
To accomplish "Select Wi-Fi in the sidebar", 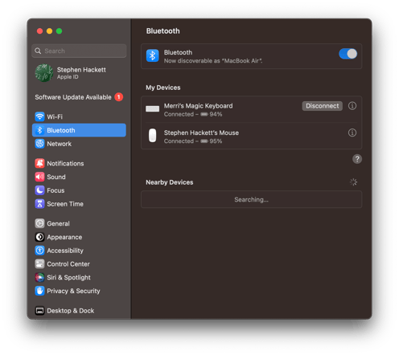I will [79, 116].
